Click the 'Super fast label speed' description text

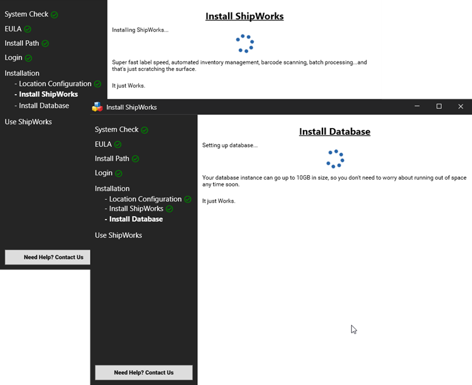click(239, 65)
